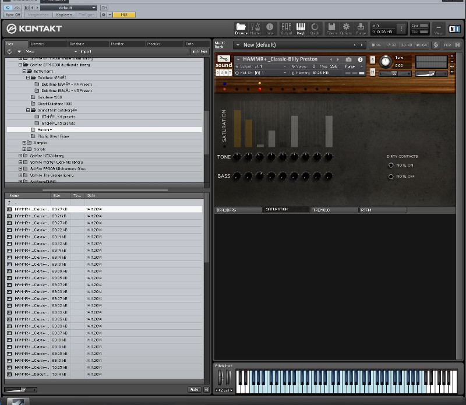This screenshot has height=405, width=466.
Task: Toggle the host bypass curve button
Action: [17, 8]
